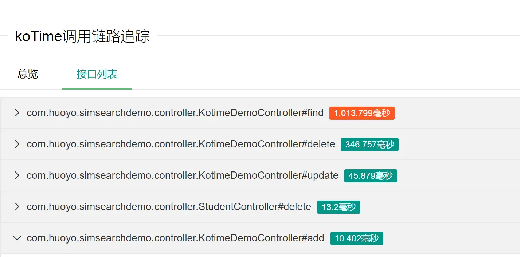Click the 346.757毫秒 green time badge
This screenshot has height=257, width=520.
369,145
